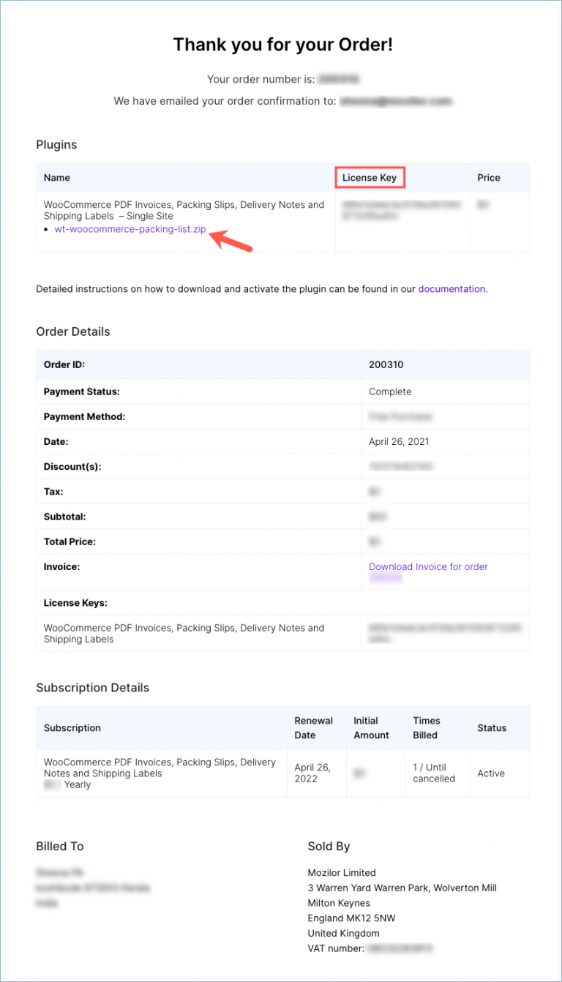Click the Name column header in Plugins
This screenshot has width=562, height=982.
pos(57,178)
